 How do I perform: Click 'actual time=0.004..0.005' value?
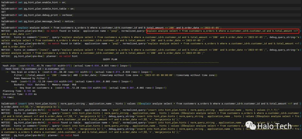click(x=93, y=81)
